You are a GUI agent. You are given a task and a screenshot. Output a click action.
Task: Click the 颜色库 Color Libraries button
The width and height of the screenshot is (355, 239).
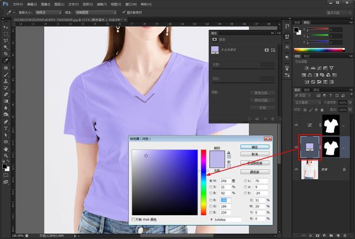(255, 172)
